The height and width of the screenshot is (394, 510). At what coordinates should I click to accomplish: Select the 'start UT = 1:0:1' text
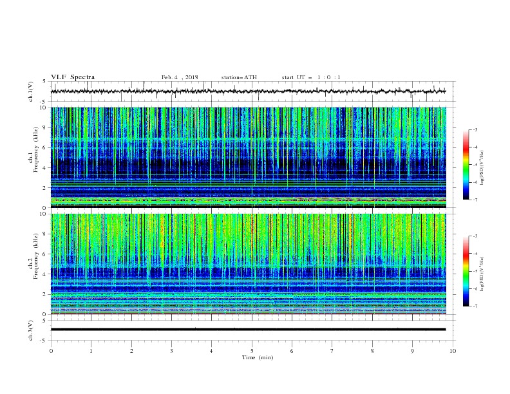point(311,77)
